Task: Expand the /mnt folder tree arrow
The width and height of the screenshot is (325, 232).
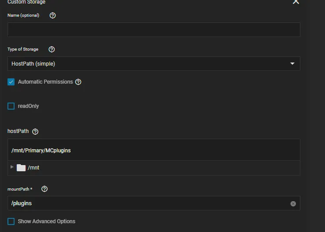Action: [12, 167]
